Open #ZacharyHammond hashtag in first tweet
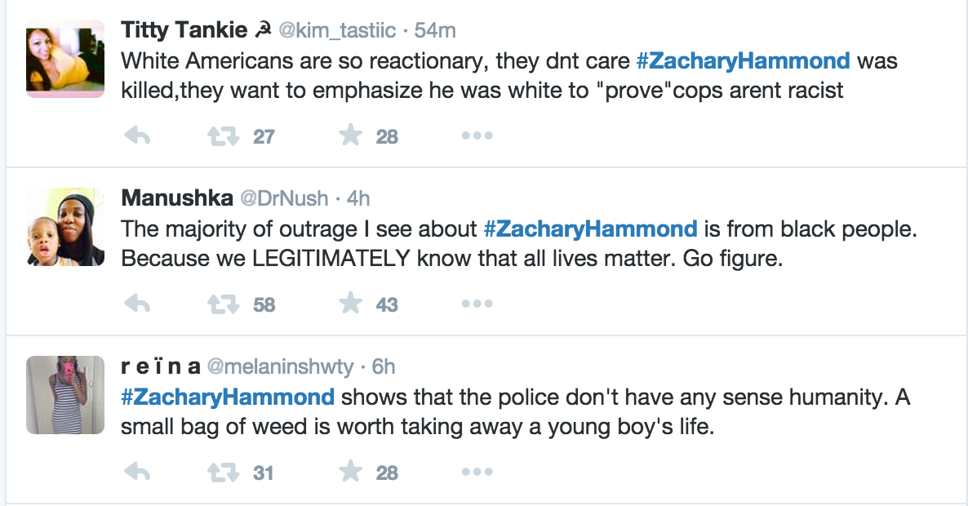This screenshot has width=968, height=506. (x=743, y=61)
